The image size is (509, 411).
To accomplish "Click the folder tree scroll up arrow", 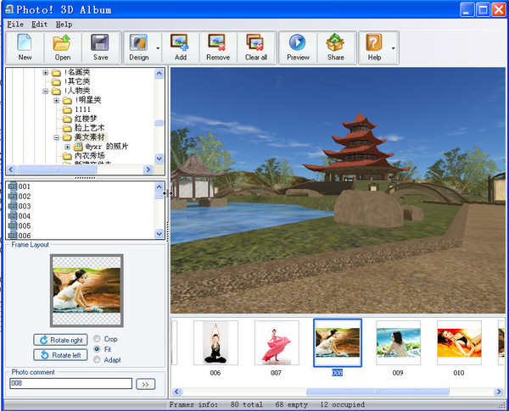I will pos(159,74).
